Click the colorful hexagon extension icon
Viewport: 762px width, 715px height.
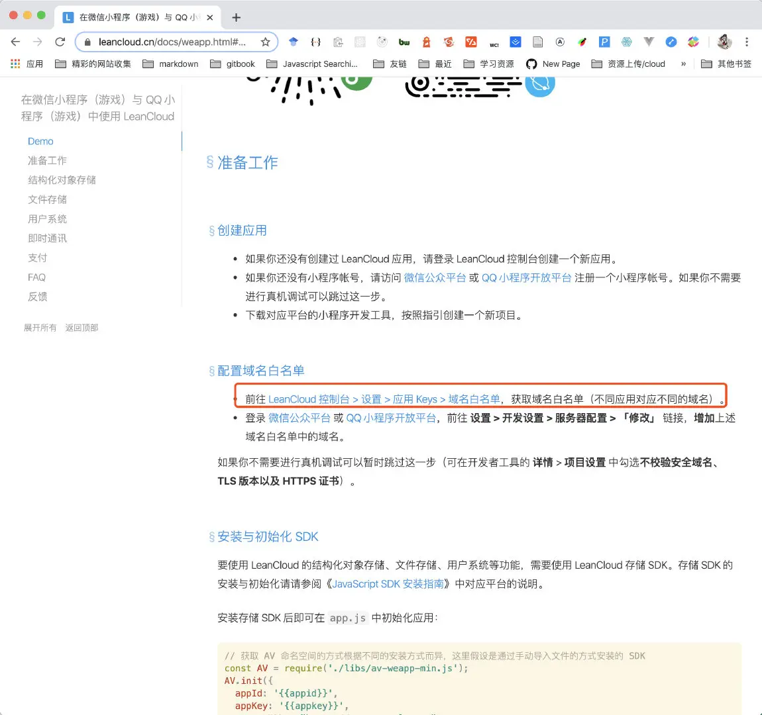694,42
